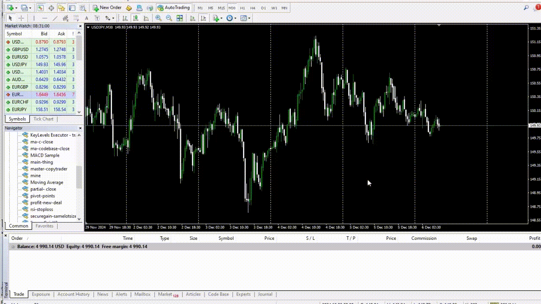Select Moving Average expert advisor
The height and width of the screenshot is (304, 541).
47,182
